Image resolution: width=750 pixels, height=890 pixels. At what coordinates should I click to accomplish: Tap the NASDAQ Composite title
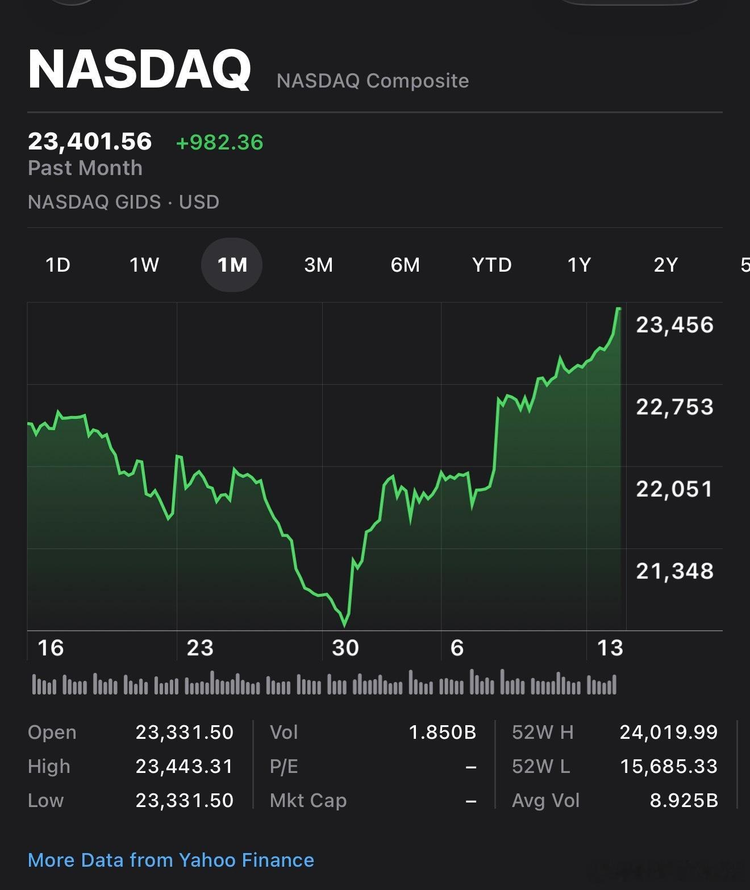372,80
